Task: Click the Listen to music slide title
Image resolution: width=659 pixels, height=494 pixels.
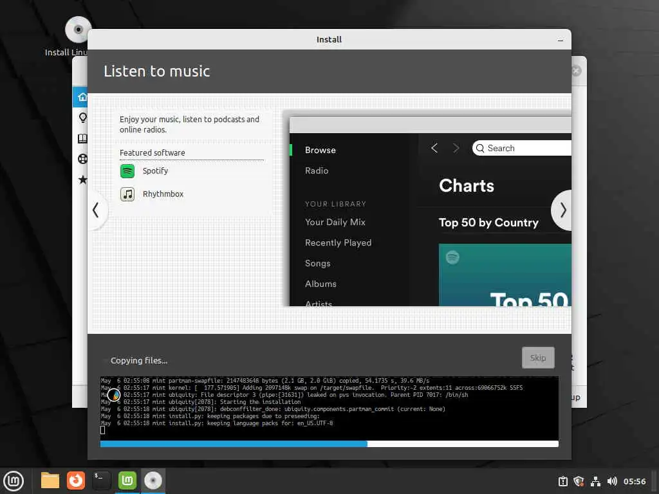Action: click(x=157, y=71)
